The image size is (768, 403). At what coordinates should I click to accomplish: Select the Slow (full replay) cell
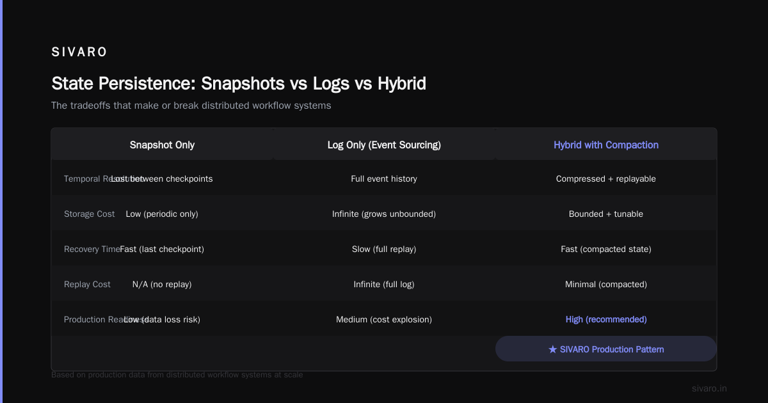(384, 249)
